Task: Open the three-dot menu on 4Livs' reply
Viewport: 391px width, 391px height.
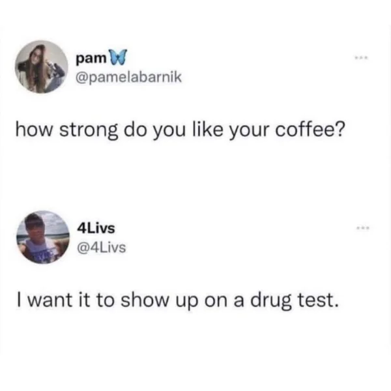Action: (x=362, y=228)
